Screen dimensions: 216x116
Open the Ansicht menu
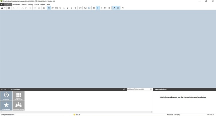(24, 5)
